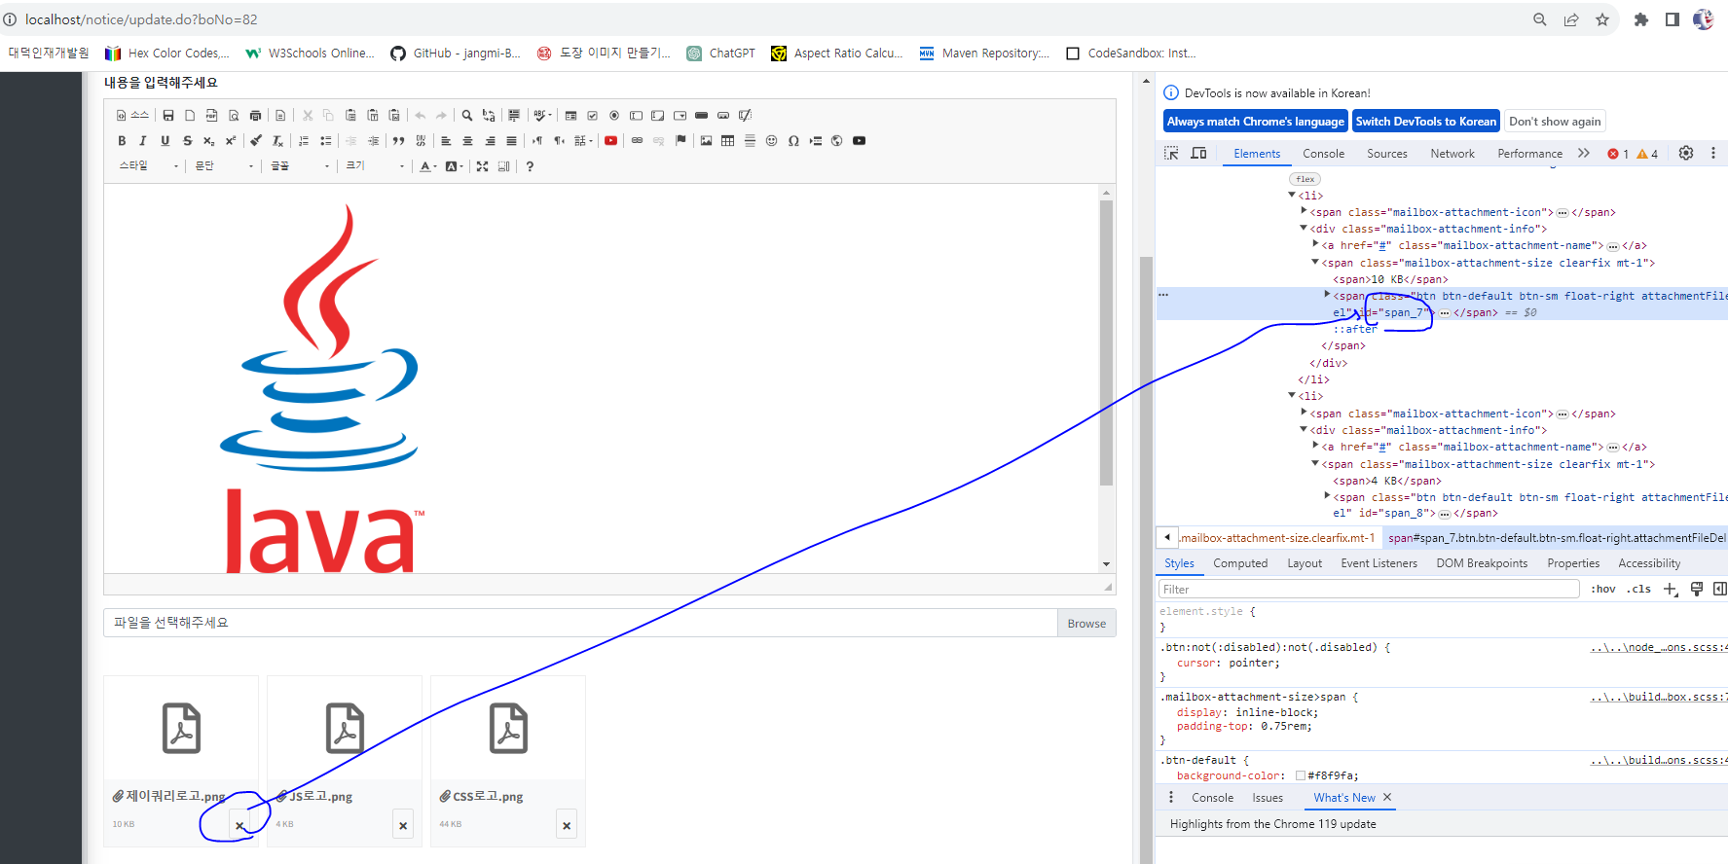Image resolution: width=1728 pixels, height=864 pixels.
Task: Click the Insert image icon
Action: 706,141
